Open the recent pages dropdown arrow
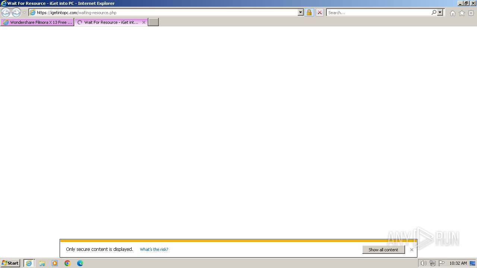This screenshot has width=477, height=268. [25, 12]
